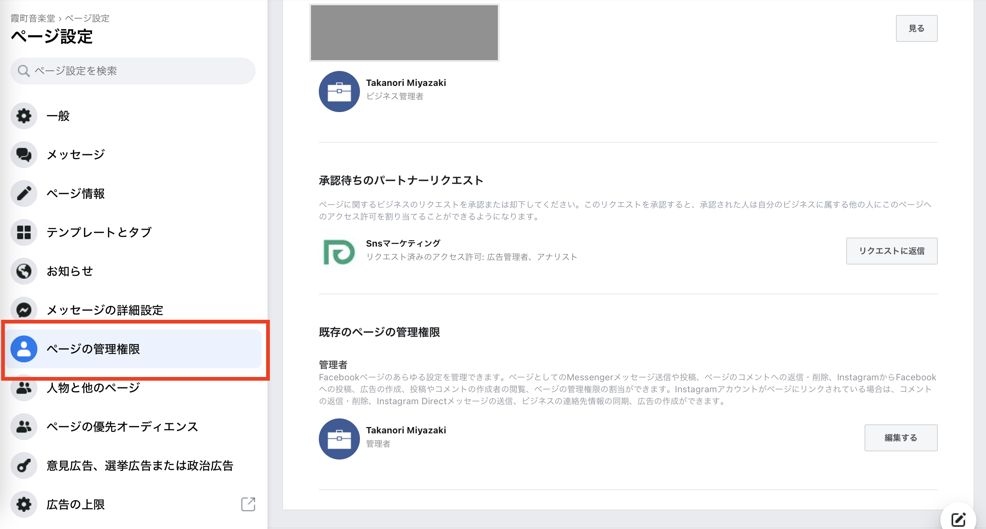Image resolution: width=986 pixels, height=529 pixels.
Task: Click the people icon beside ページの優先オーディエンス
Action: pyautogui.click(x=24, y=427)
